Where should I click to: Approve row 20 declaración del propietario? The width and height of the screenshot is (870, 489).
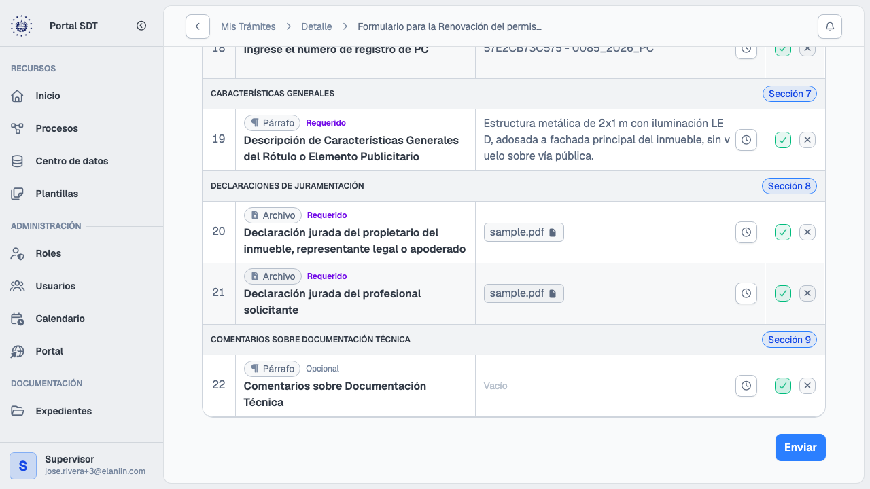point(783,232)
